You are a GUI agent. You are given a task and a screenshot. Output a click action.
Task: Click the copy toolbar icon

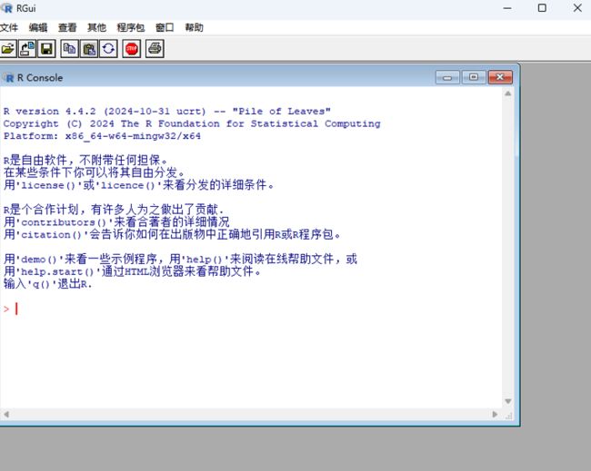pyautogui.click(x=70, y=49)
